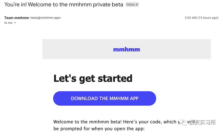223x132 pixels.
Task: Click the "Let's get started" heading
Action: [x=93, y=79]
